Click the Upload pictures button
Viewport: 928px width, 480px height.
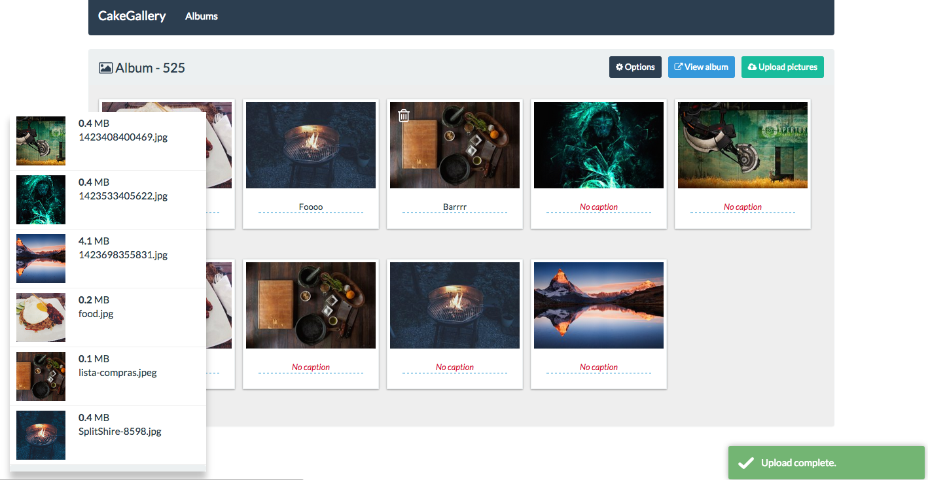(x=782, y=67)
